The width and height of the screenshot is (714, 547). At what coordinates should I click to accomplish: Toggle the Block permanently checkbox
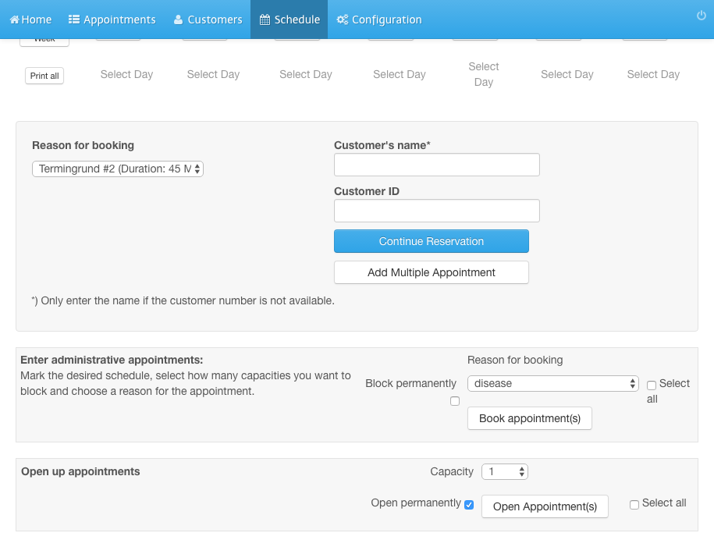[x=455, y=401]
